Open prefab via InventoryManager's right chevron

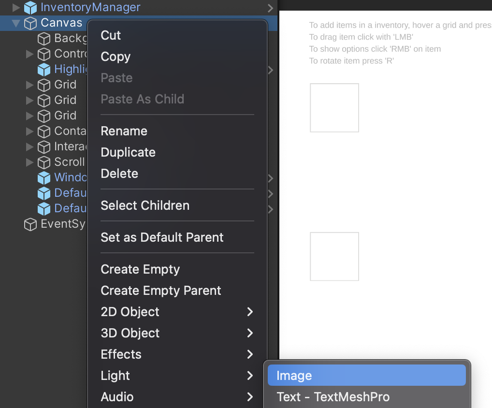pyautogui.click(x=271, y=8)
